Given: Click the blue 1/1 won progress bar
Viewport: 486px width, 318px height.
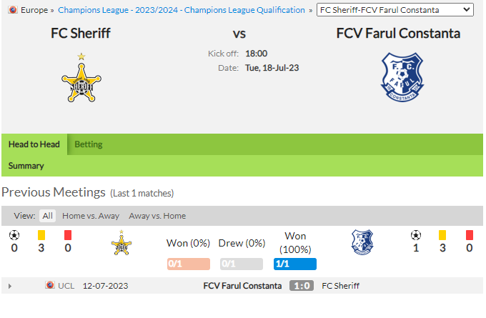Looking at the screenshot, I should [295, 264].
